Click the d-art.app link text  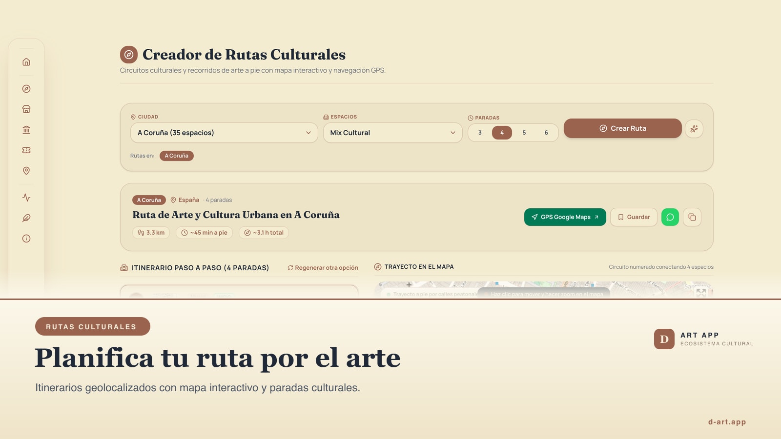pyautogui.click(x=727, y=422)
